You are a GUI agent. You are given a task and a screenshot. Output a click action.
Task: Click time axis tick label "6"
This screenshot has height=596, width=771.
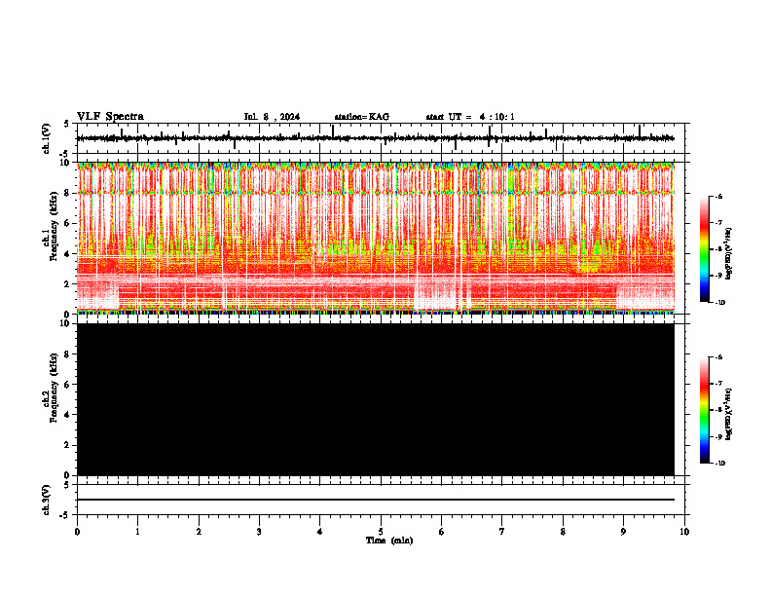click(x=442, y=532)
